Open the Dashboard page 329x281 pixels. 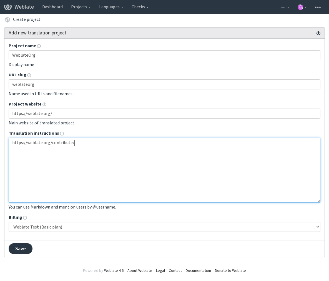tap(52, 7)
